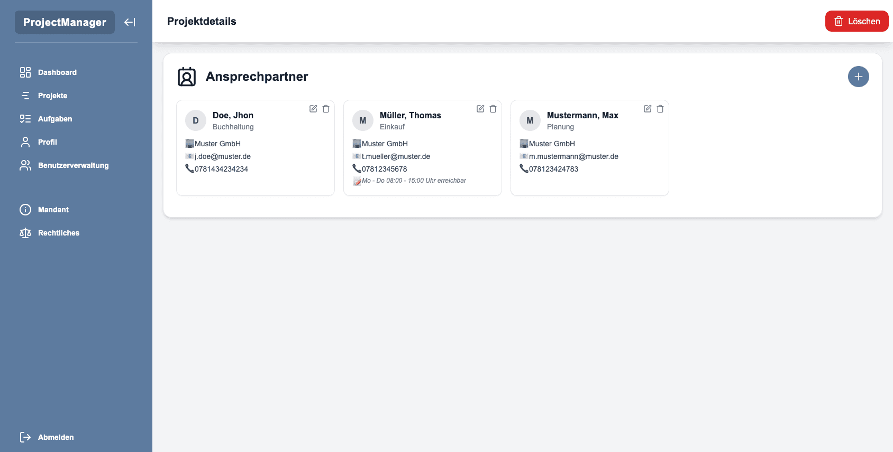Remove Müller, Thomas using the trash icon
Screen dimensions: 893x452
(493, 109)
